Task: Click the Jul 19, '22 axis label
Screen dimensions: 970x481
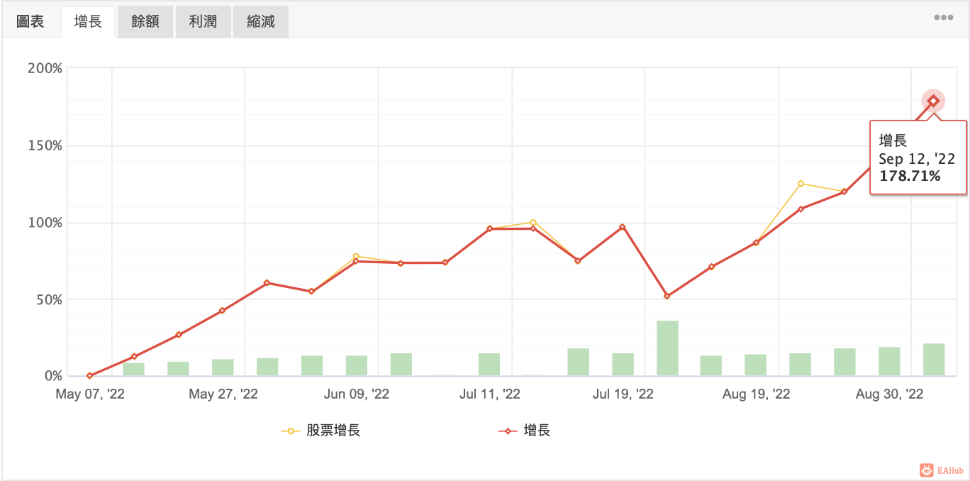Action: click(623, 394)
